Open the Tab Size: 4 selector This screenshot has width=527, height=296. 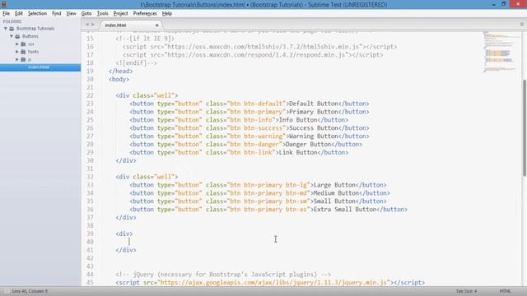pos(467,291)
